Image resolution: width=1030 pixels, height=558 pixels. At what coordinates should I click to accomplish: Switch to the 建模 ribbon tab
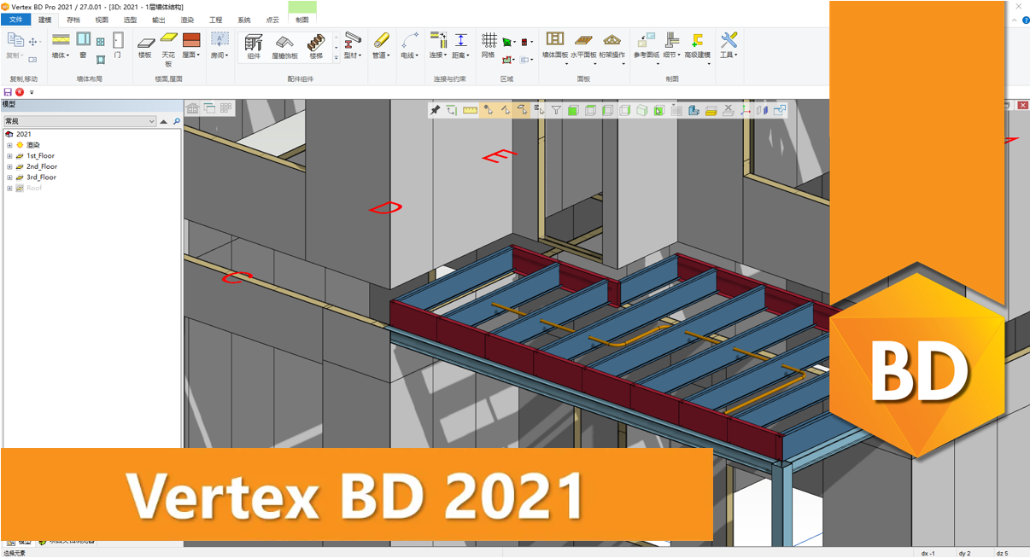(45, 20)
